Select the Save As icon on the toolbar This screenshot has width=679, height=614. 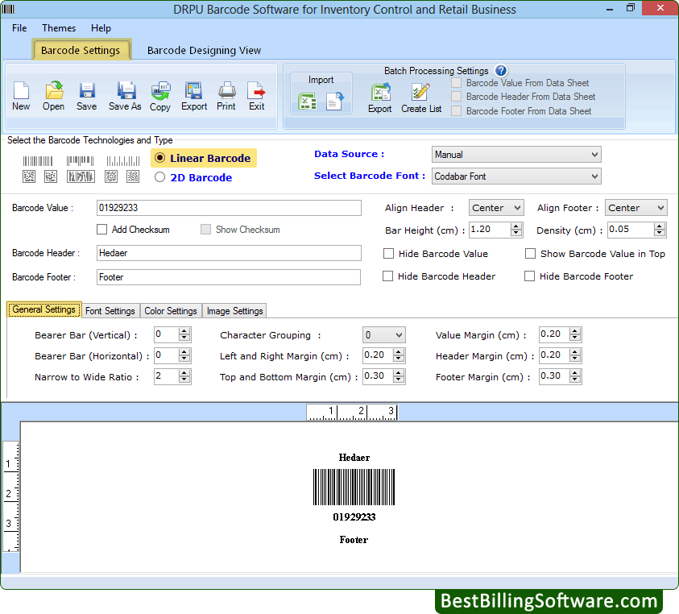(125, 94)
